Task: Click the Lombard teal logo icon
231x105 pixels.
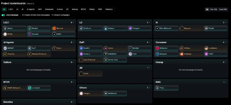Action: [29, 88]
